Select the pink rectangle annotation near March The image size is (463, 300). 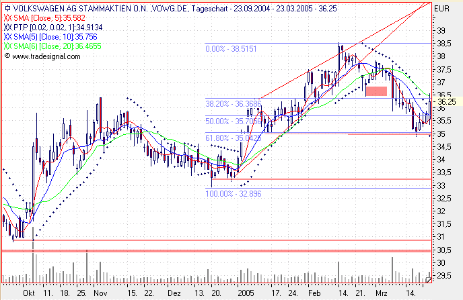click(376, 91)
